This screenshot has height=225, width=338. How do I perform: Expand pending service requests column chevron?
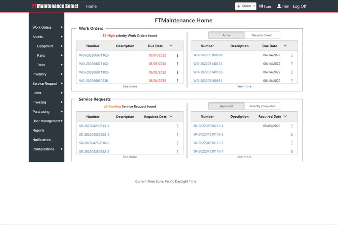pyautogui.click(x=171, y=116)
